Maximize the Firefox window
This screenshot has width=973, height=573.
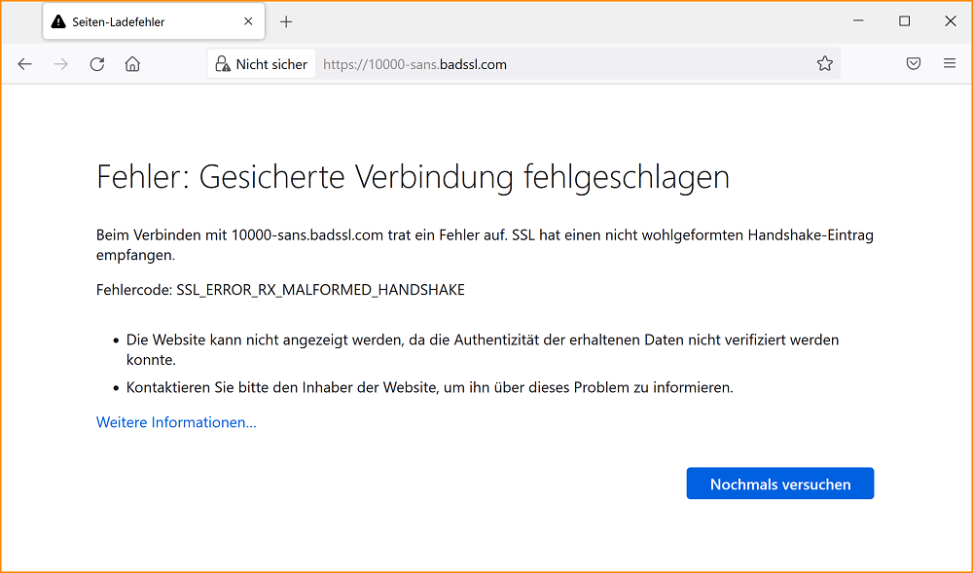point(905,21)
